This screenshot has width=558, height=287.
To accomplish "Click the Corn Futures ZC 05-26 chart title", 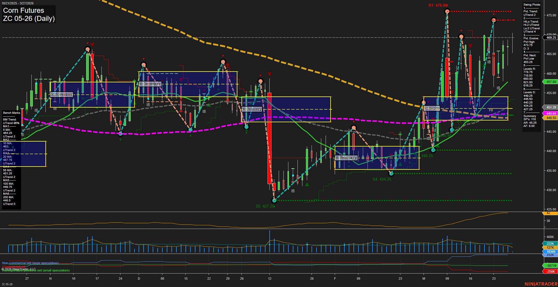I will [28, 14].
